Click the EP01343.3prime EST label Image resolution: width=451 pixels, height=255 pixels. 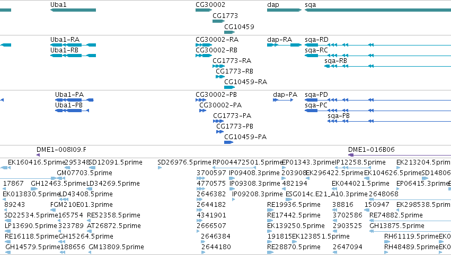point(309,162)
